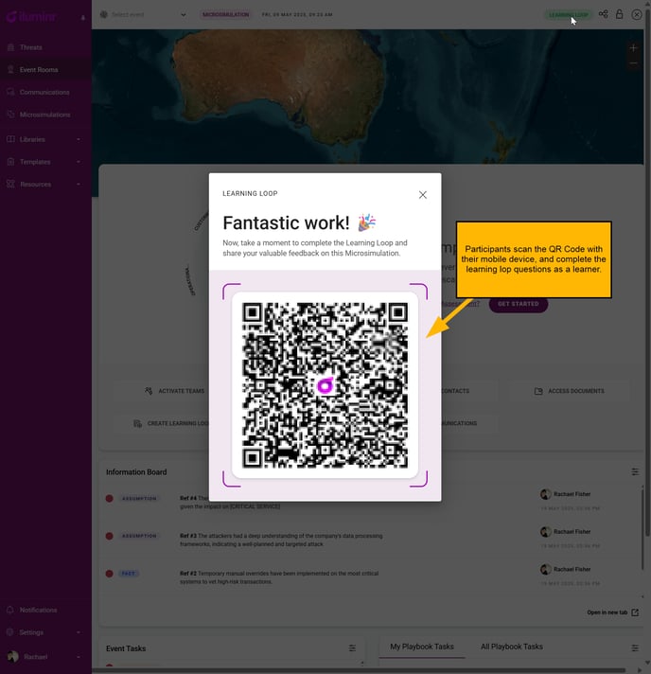Open Event Tasks filter options icon

[352, 648]
